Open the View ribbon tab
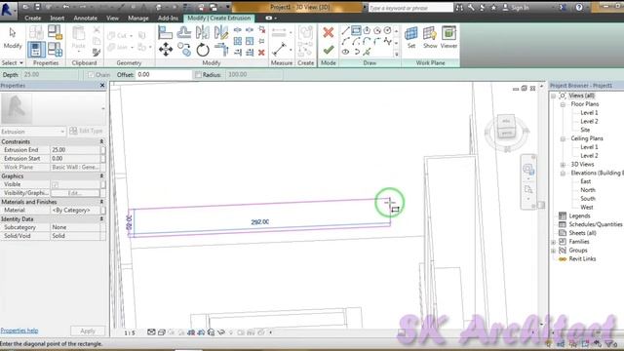The height and width of the screenshot is (351, 624). pyautogui.click(x=112, y=18)
